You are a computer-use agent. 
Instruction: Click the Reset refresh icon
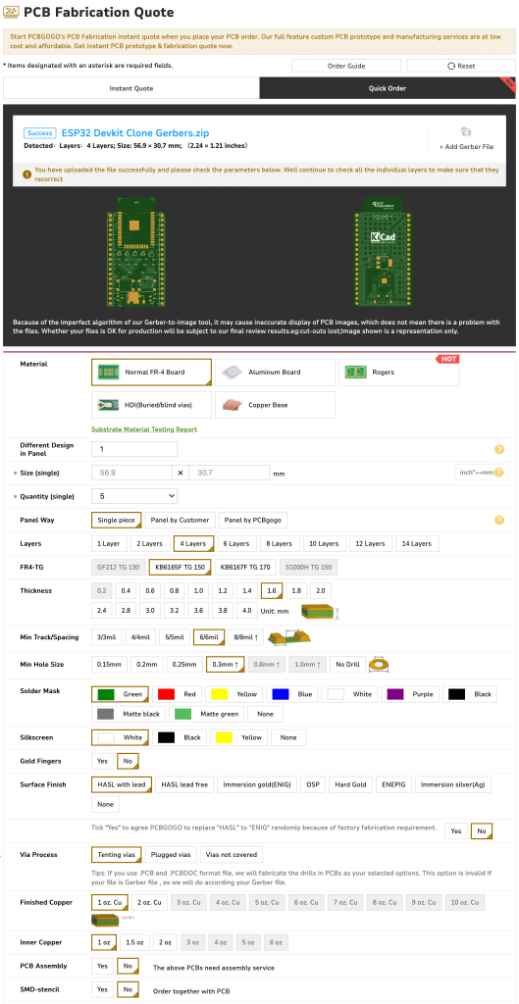pyautogui.click(x=451, y=66)
